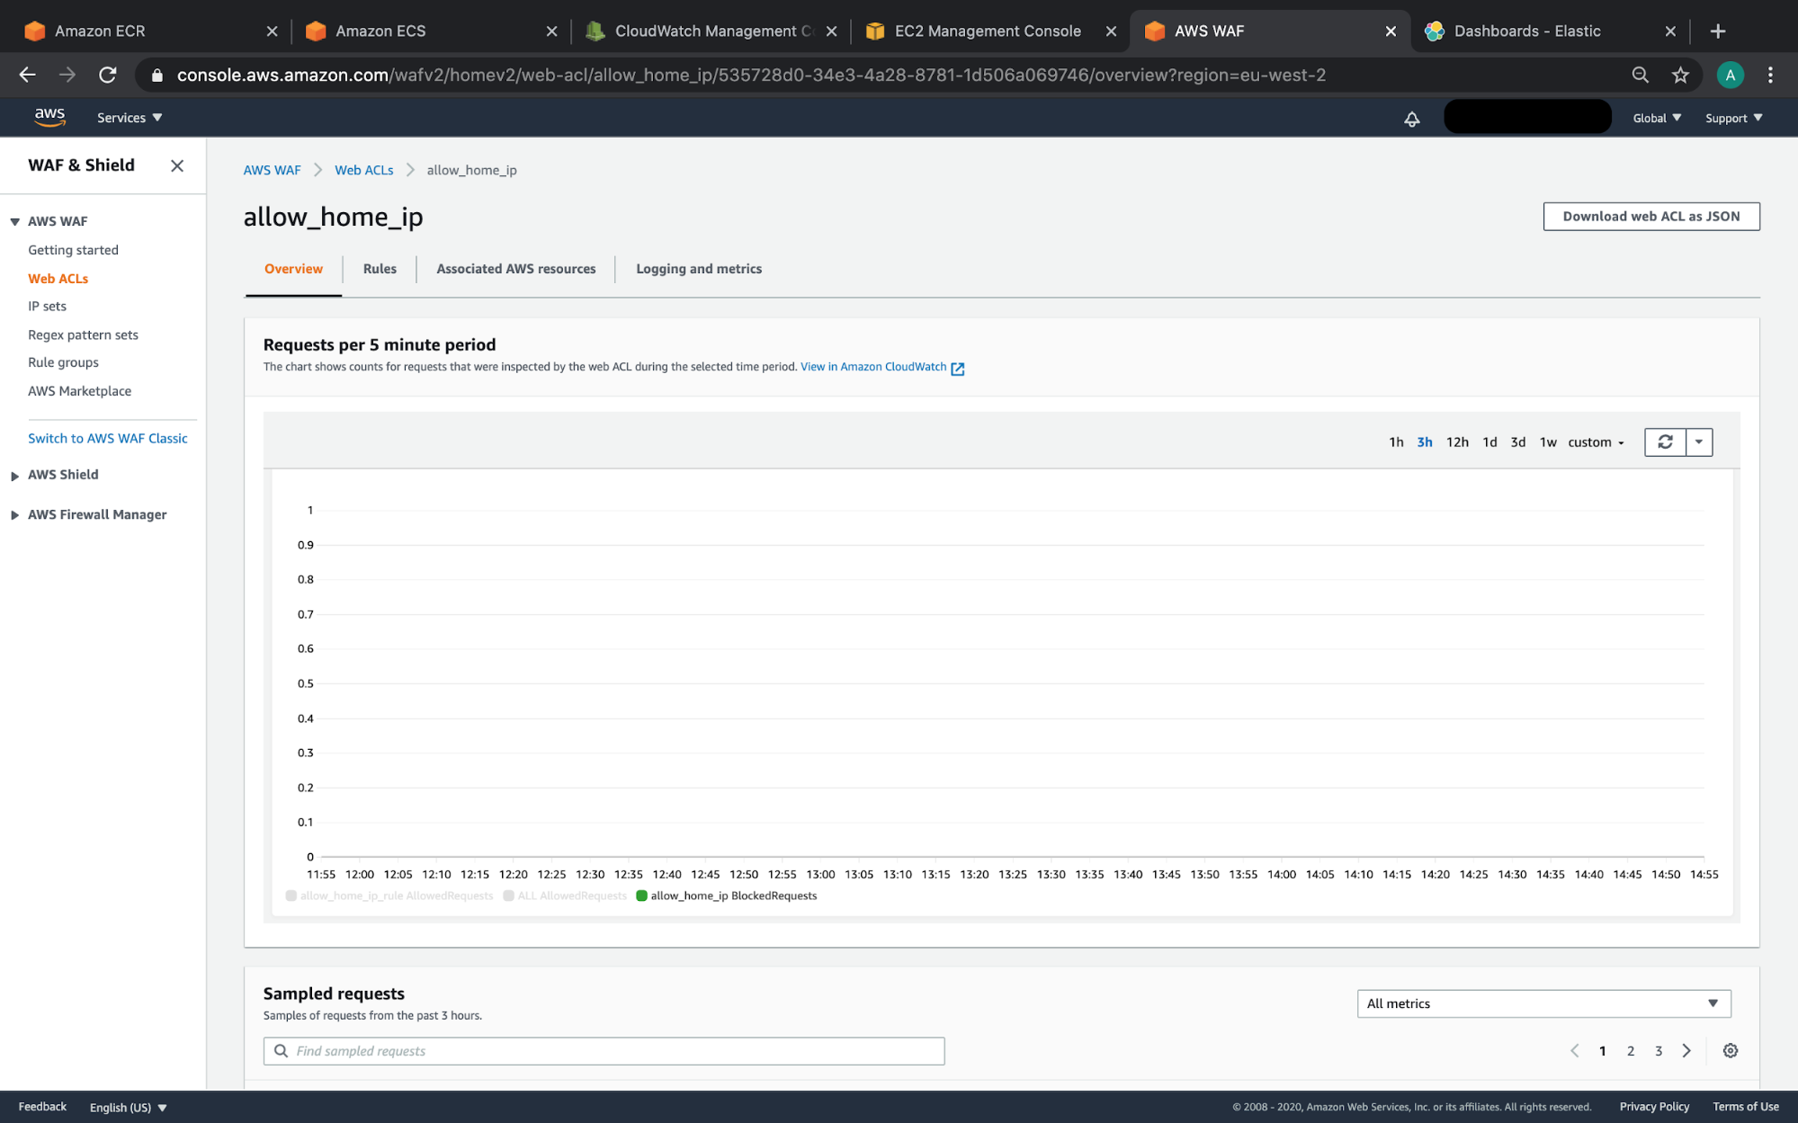
Task: Select the Logging and metrics tab
Action: (x=699, y=268)
